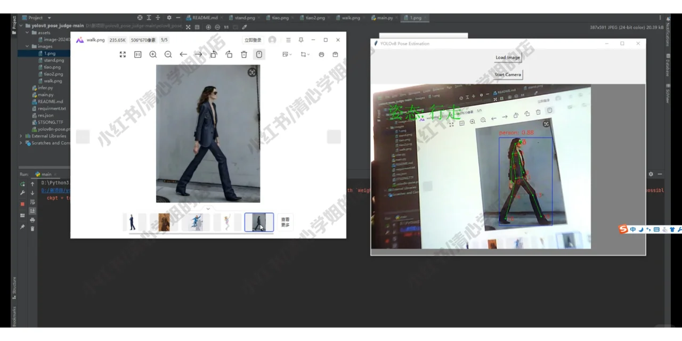Collapse all in PyCharm Project panel header
The width and height of the screenshot is (682, 341).
pyautogui.click(x=158, y=18)
